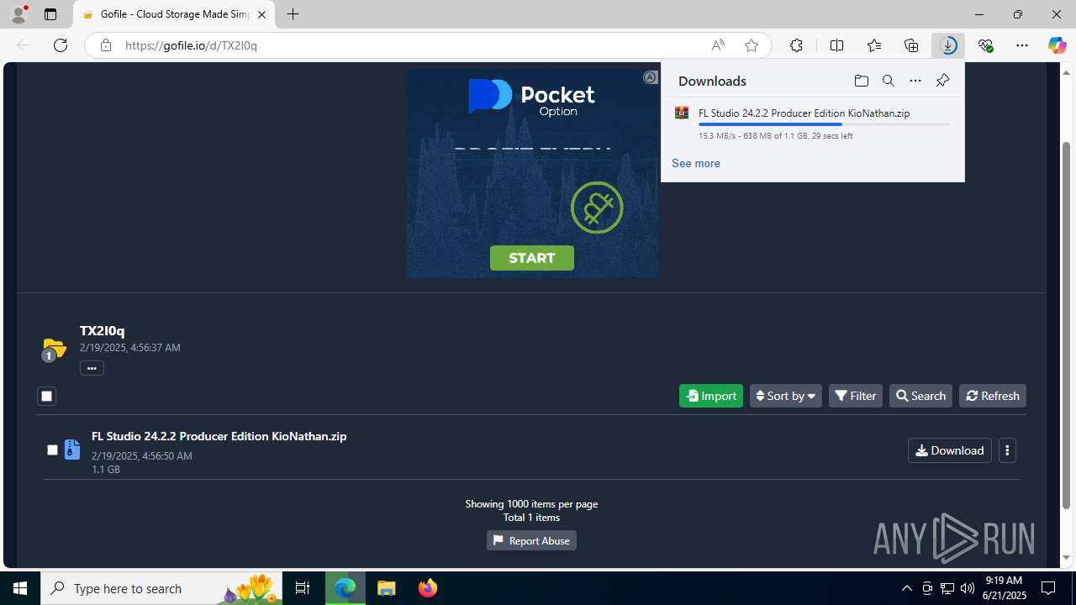Search downloads with the magnifier icon
Image resolution: width=1076 pixels, height=605 pixels.
coord(889,81)
